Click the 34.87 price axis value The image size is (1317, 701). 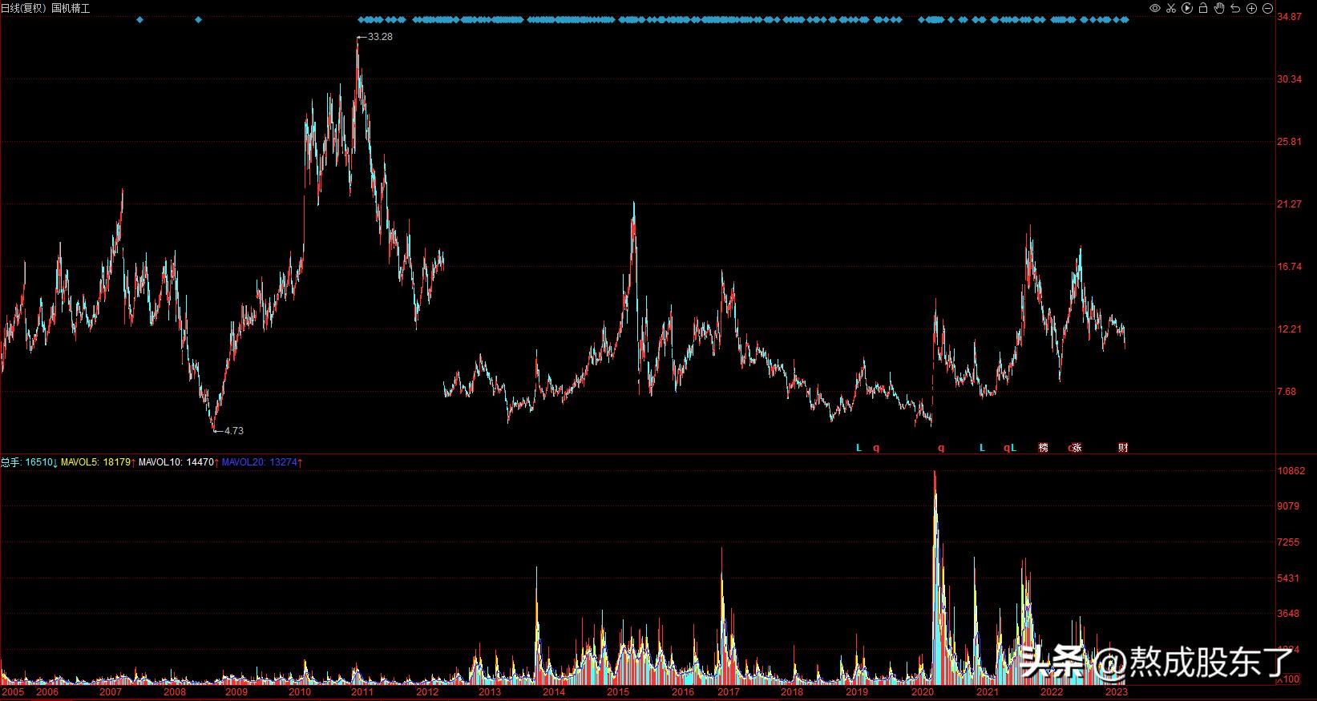pyautogui.click(x=1290, y=17)
